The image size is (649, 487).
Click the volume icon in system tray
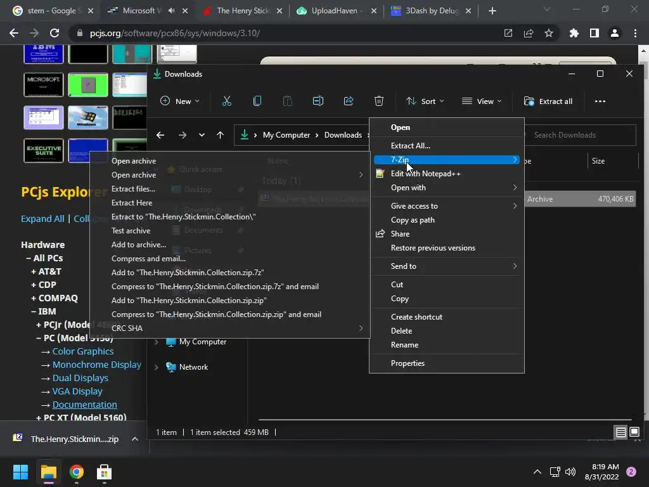pyautogui.click(x=570, y=472)
